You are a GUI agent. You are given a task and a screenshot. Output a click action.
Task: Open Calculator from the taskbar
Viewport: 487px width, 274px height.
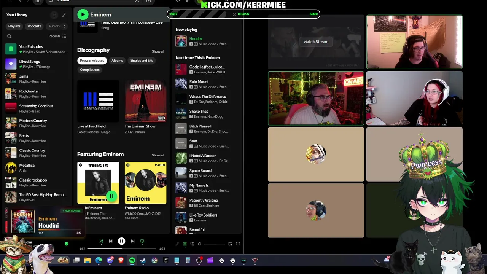click(x=188, y=260)
